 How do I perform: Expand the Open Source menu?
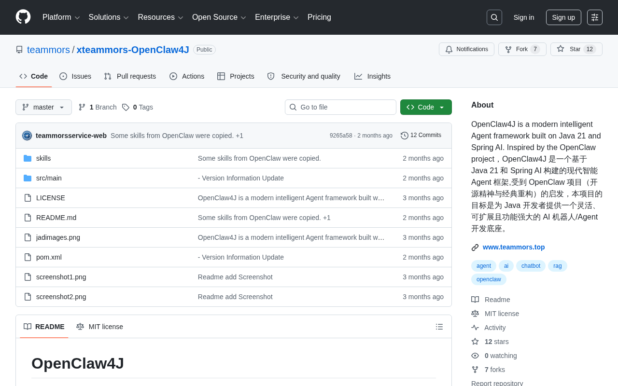pyautogui.click(x=219, y=17)
